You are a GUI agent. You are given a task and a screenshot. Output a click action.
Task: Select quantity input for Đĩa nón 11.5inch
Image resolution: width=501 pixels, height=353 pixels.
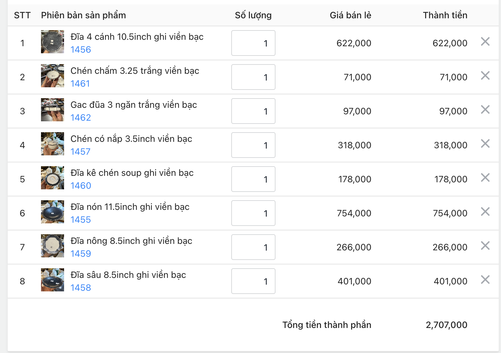(253, 213)
